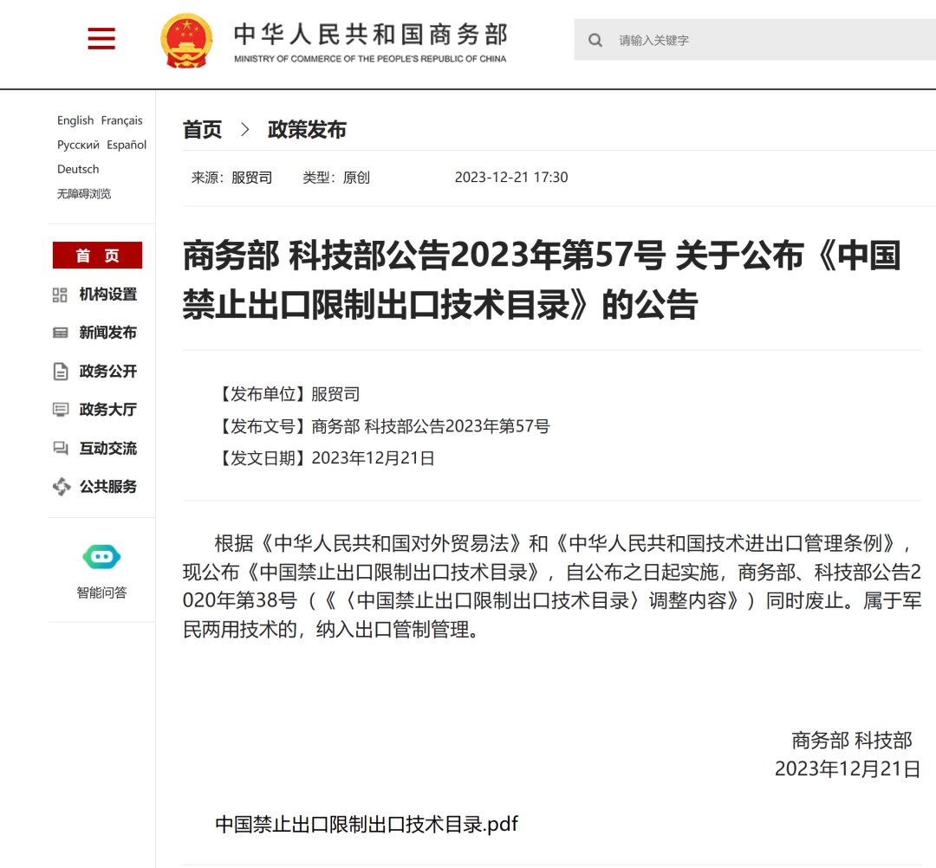Click the timestamp 2023-12-21 17:30

(511, 178)
